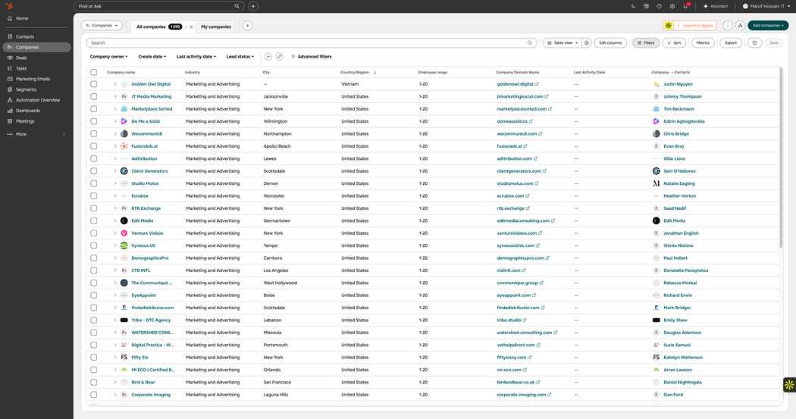Open the Create date filter dropdown

pyautogui.click(x=152, y=56)
